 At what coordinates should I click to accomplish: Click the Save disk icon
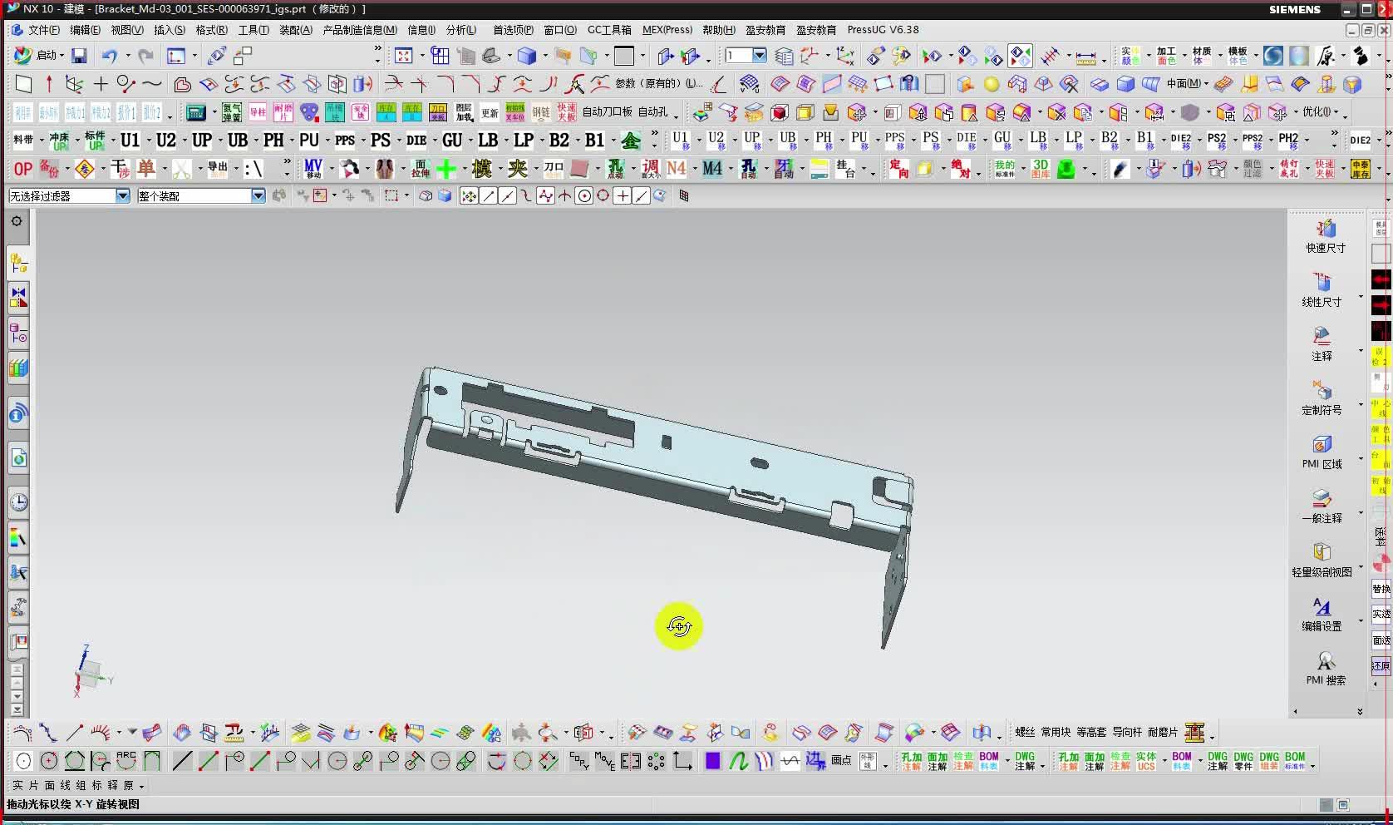point(79,56)
